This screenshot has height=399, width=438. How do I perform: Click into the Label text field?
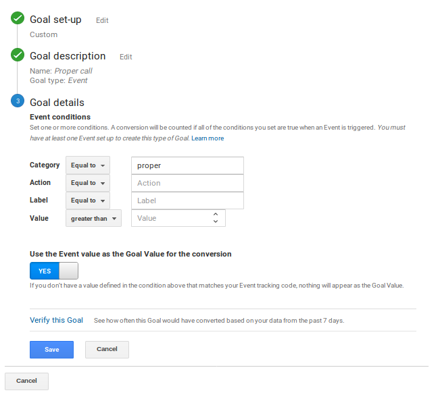(x=187, y=201)
